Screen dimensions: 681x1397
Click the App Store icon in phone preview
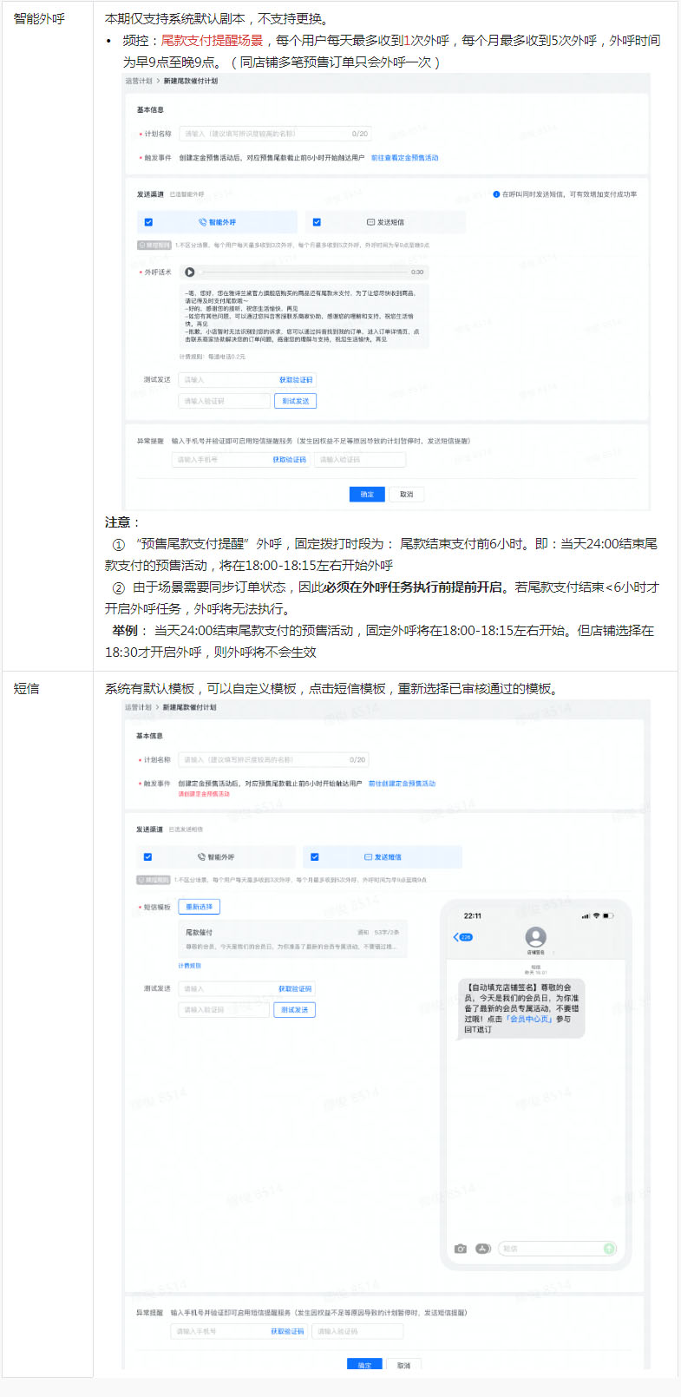(x=483, y=1249)
